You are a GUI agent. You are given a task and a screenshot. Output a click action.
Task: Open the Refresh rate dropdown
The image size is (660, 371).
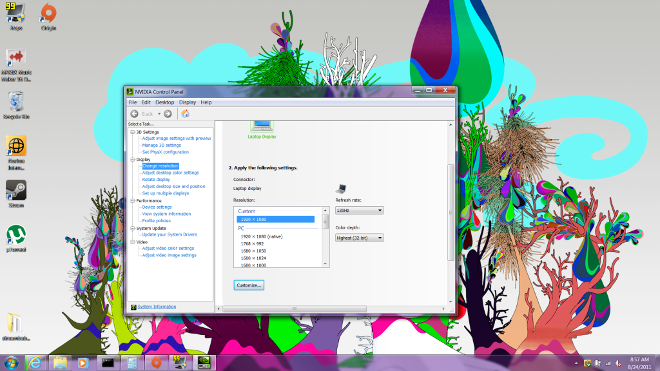(x=359, y=211)
